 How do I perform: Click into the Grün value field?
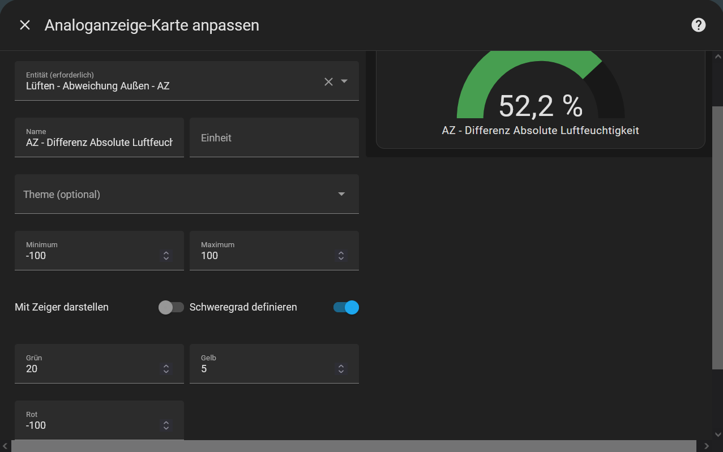(91, 369)
